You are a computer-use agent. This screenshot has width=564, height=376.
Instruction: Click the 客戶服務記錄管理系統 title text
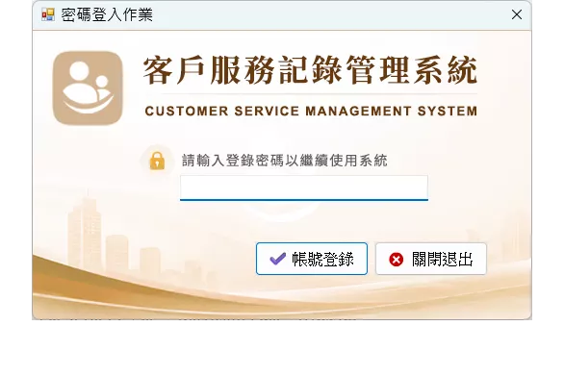311,70
